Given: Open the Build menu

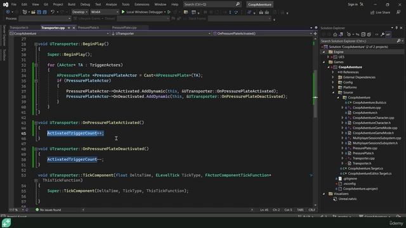Looking at the screenshot, I should (72, 4).
